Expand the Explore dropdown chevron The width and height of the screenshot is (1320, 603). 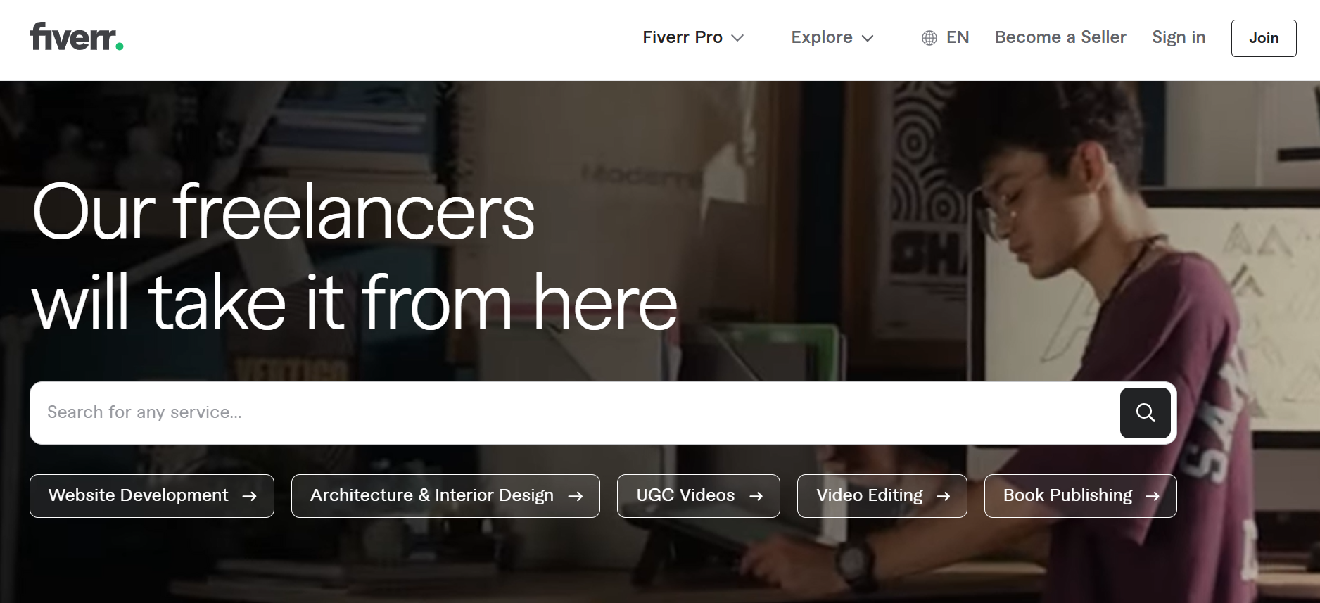click(868, 38)
